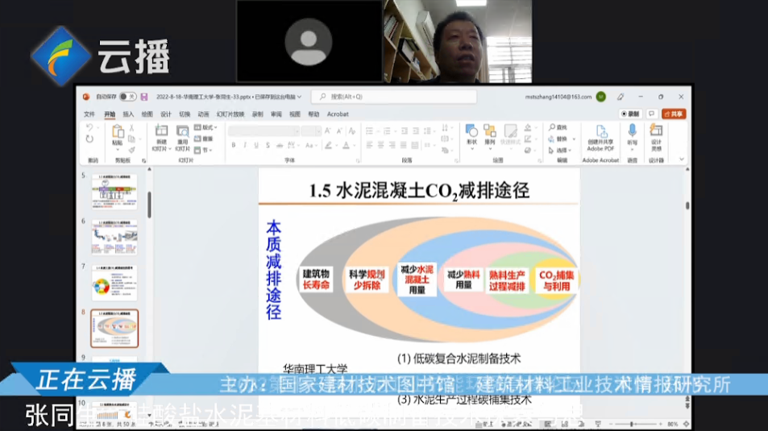768x431 pixels.
Task: Click the Shape Outline pen icon
Action: 528,139
